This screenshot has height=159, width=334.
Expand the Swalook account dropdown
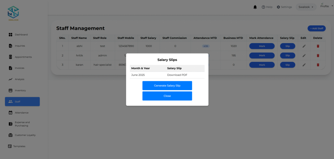(x=306, y=7)
